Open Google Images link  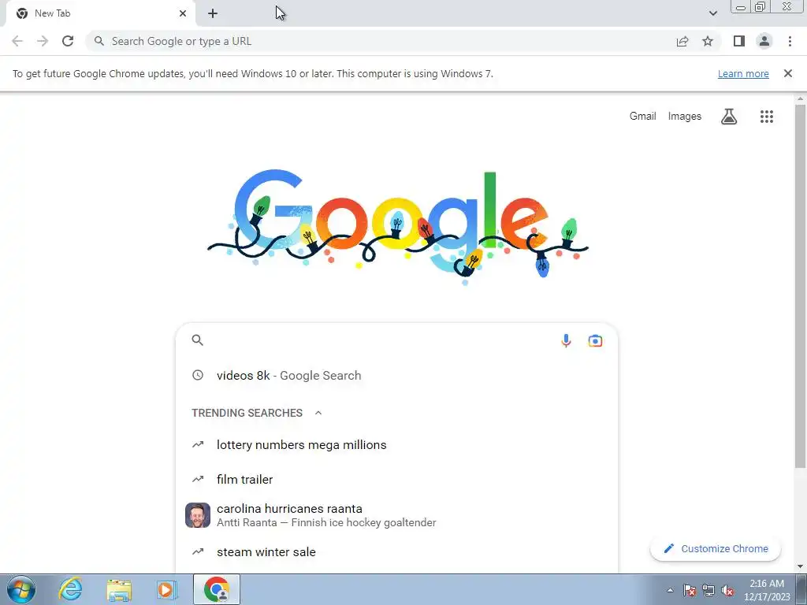685,117
